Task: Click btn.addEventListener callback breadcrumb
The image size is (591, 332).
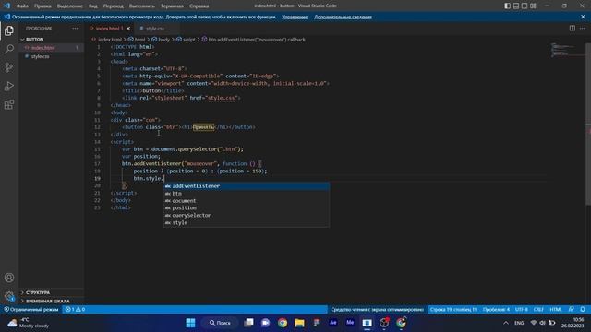Action: pyautogui.click(x=254, y=40)
